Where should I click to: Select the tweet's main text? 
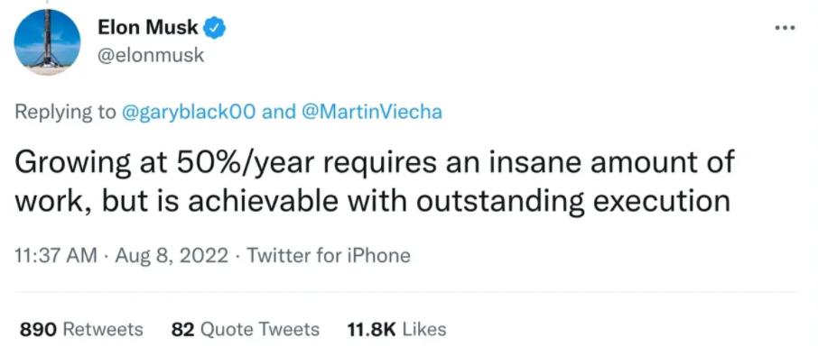click(x=375, y=182)
